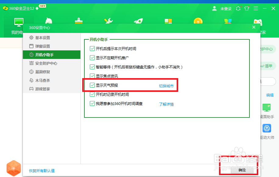Click the 360 logo icon
This screenshot has width=279, height=177.
pyautogui.click(x=5, y=8)
